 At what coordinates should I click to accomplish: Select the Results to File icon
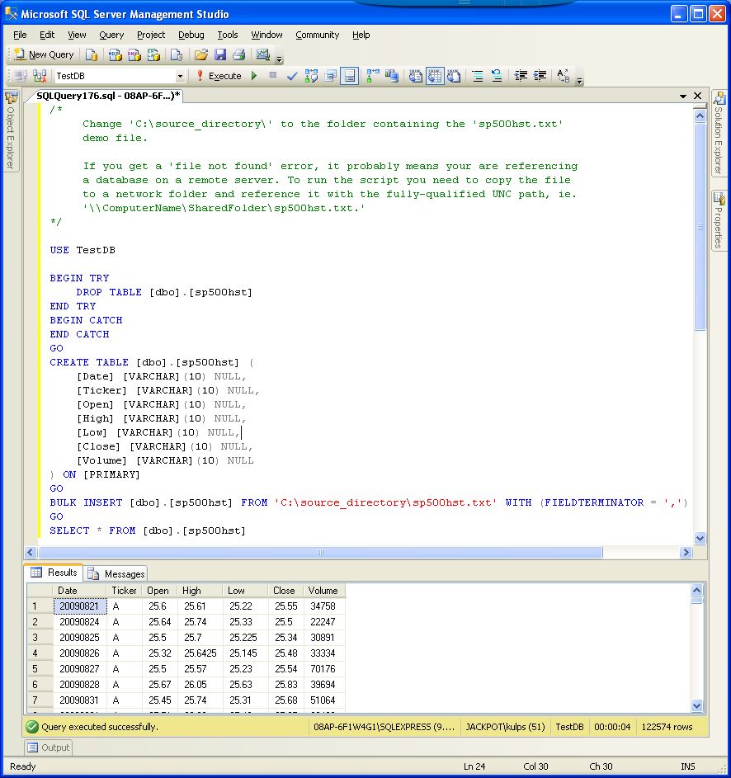454,76
